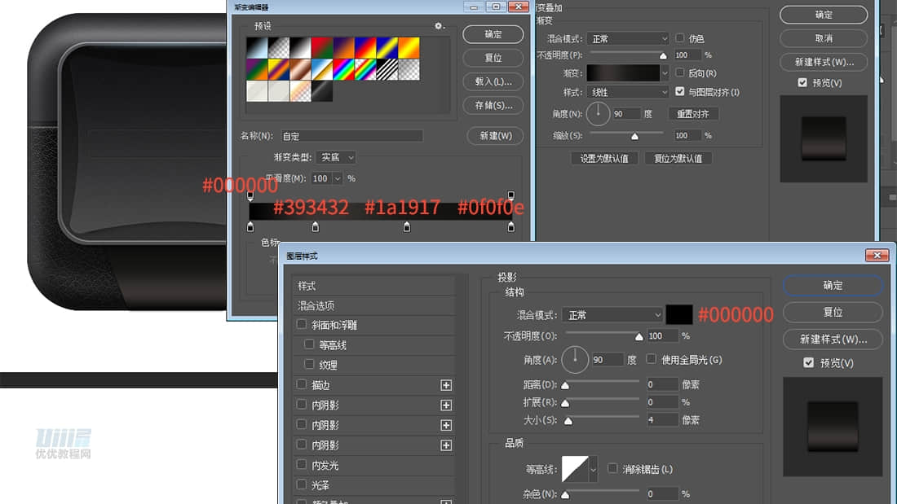The height and width of the screenshot is (504, 897).
Task: Select the peach-to-transparent gradient preset
Action: pos(300,91)
